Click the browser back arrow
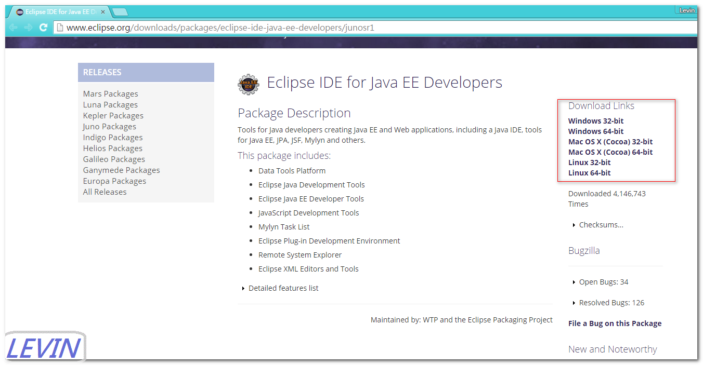Image resolution: width=703 pixels, height=365 pixels. (x=13, y=28)
